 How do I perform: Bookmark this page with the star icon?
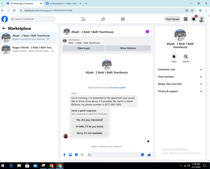coord(192,10)
